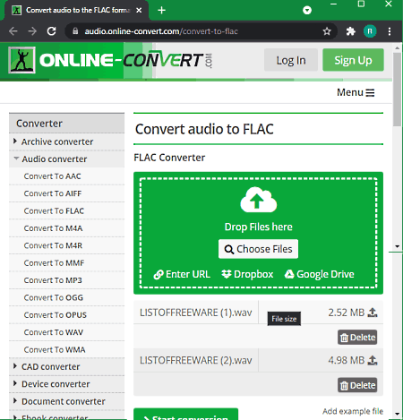
Task: Open the Menu hamburger
Action: 356,92
